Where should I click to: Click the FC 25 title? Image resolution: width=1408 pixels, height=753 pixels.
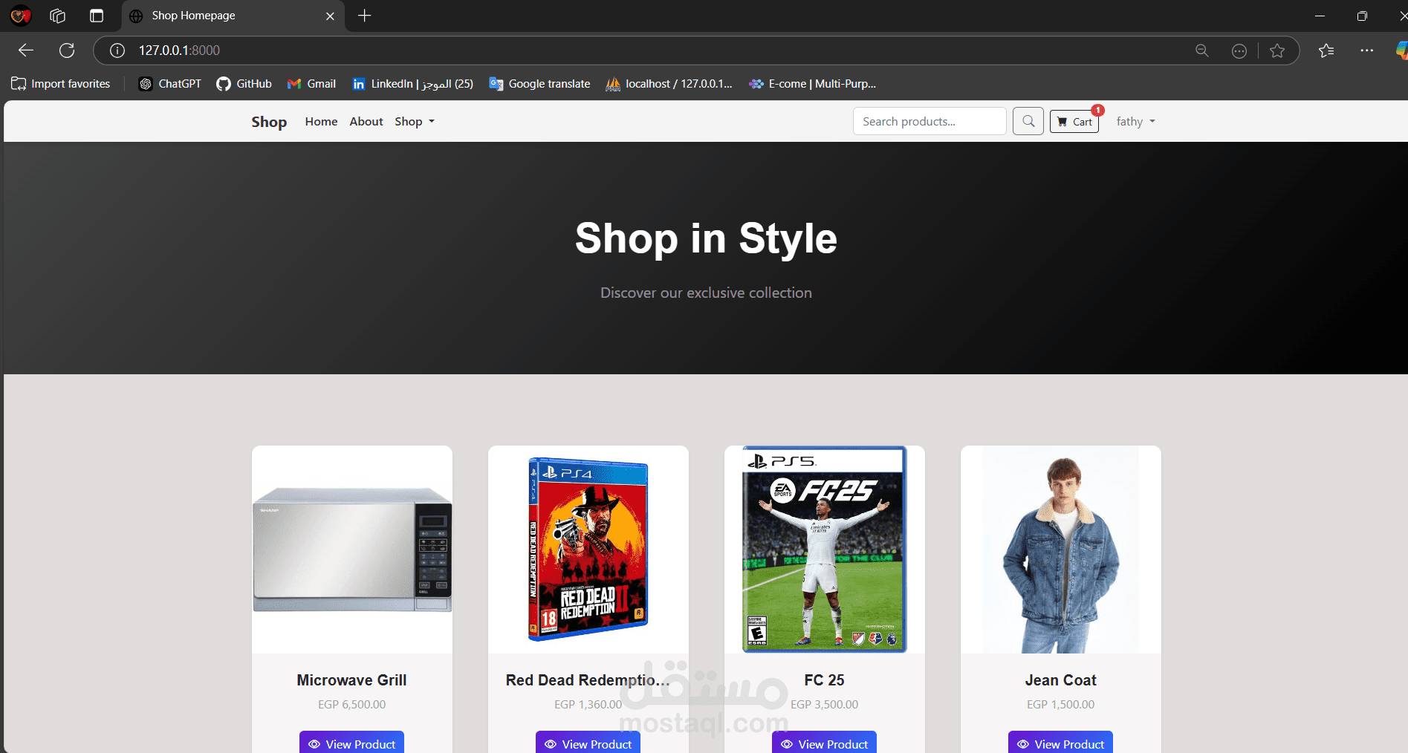[824, 680]
